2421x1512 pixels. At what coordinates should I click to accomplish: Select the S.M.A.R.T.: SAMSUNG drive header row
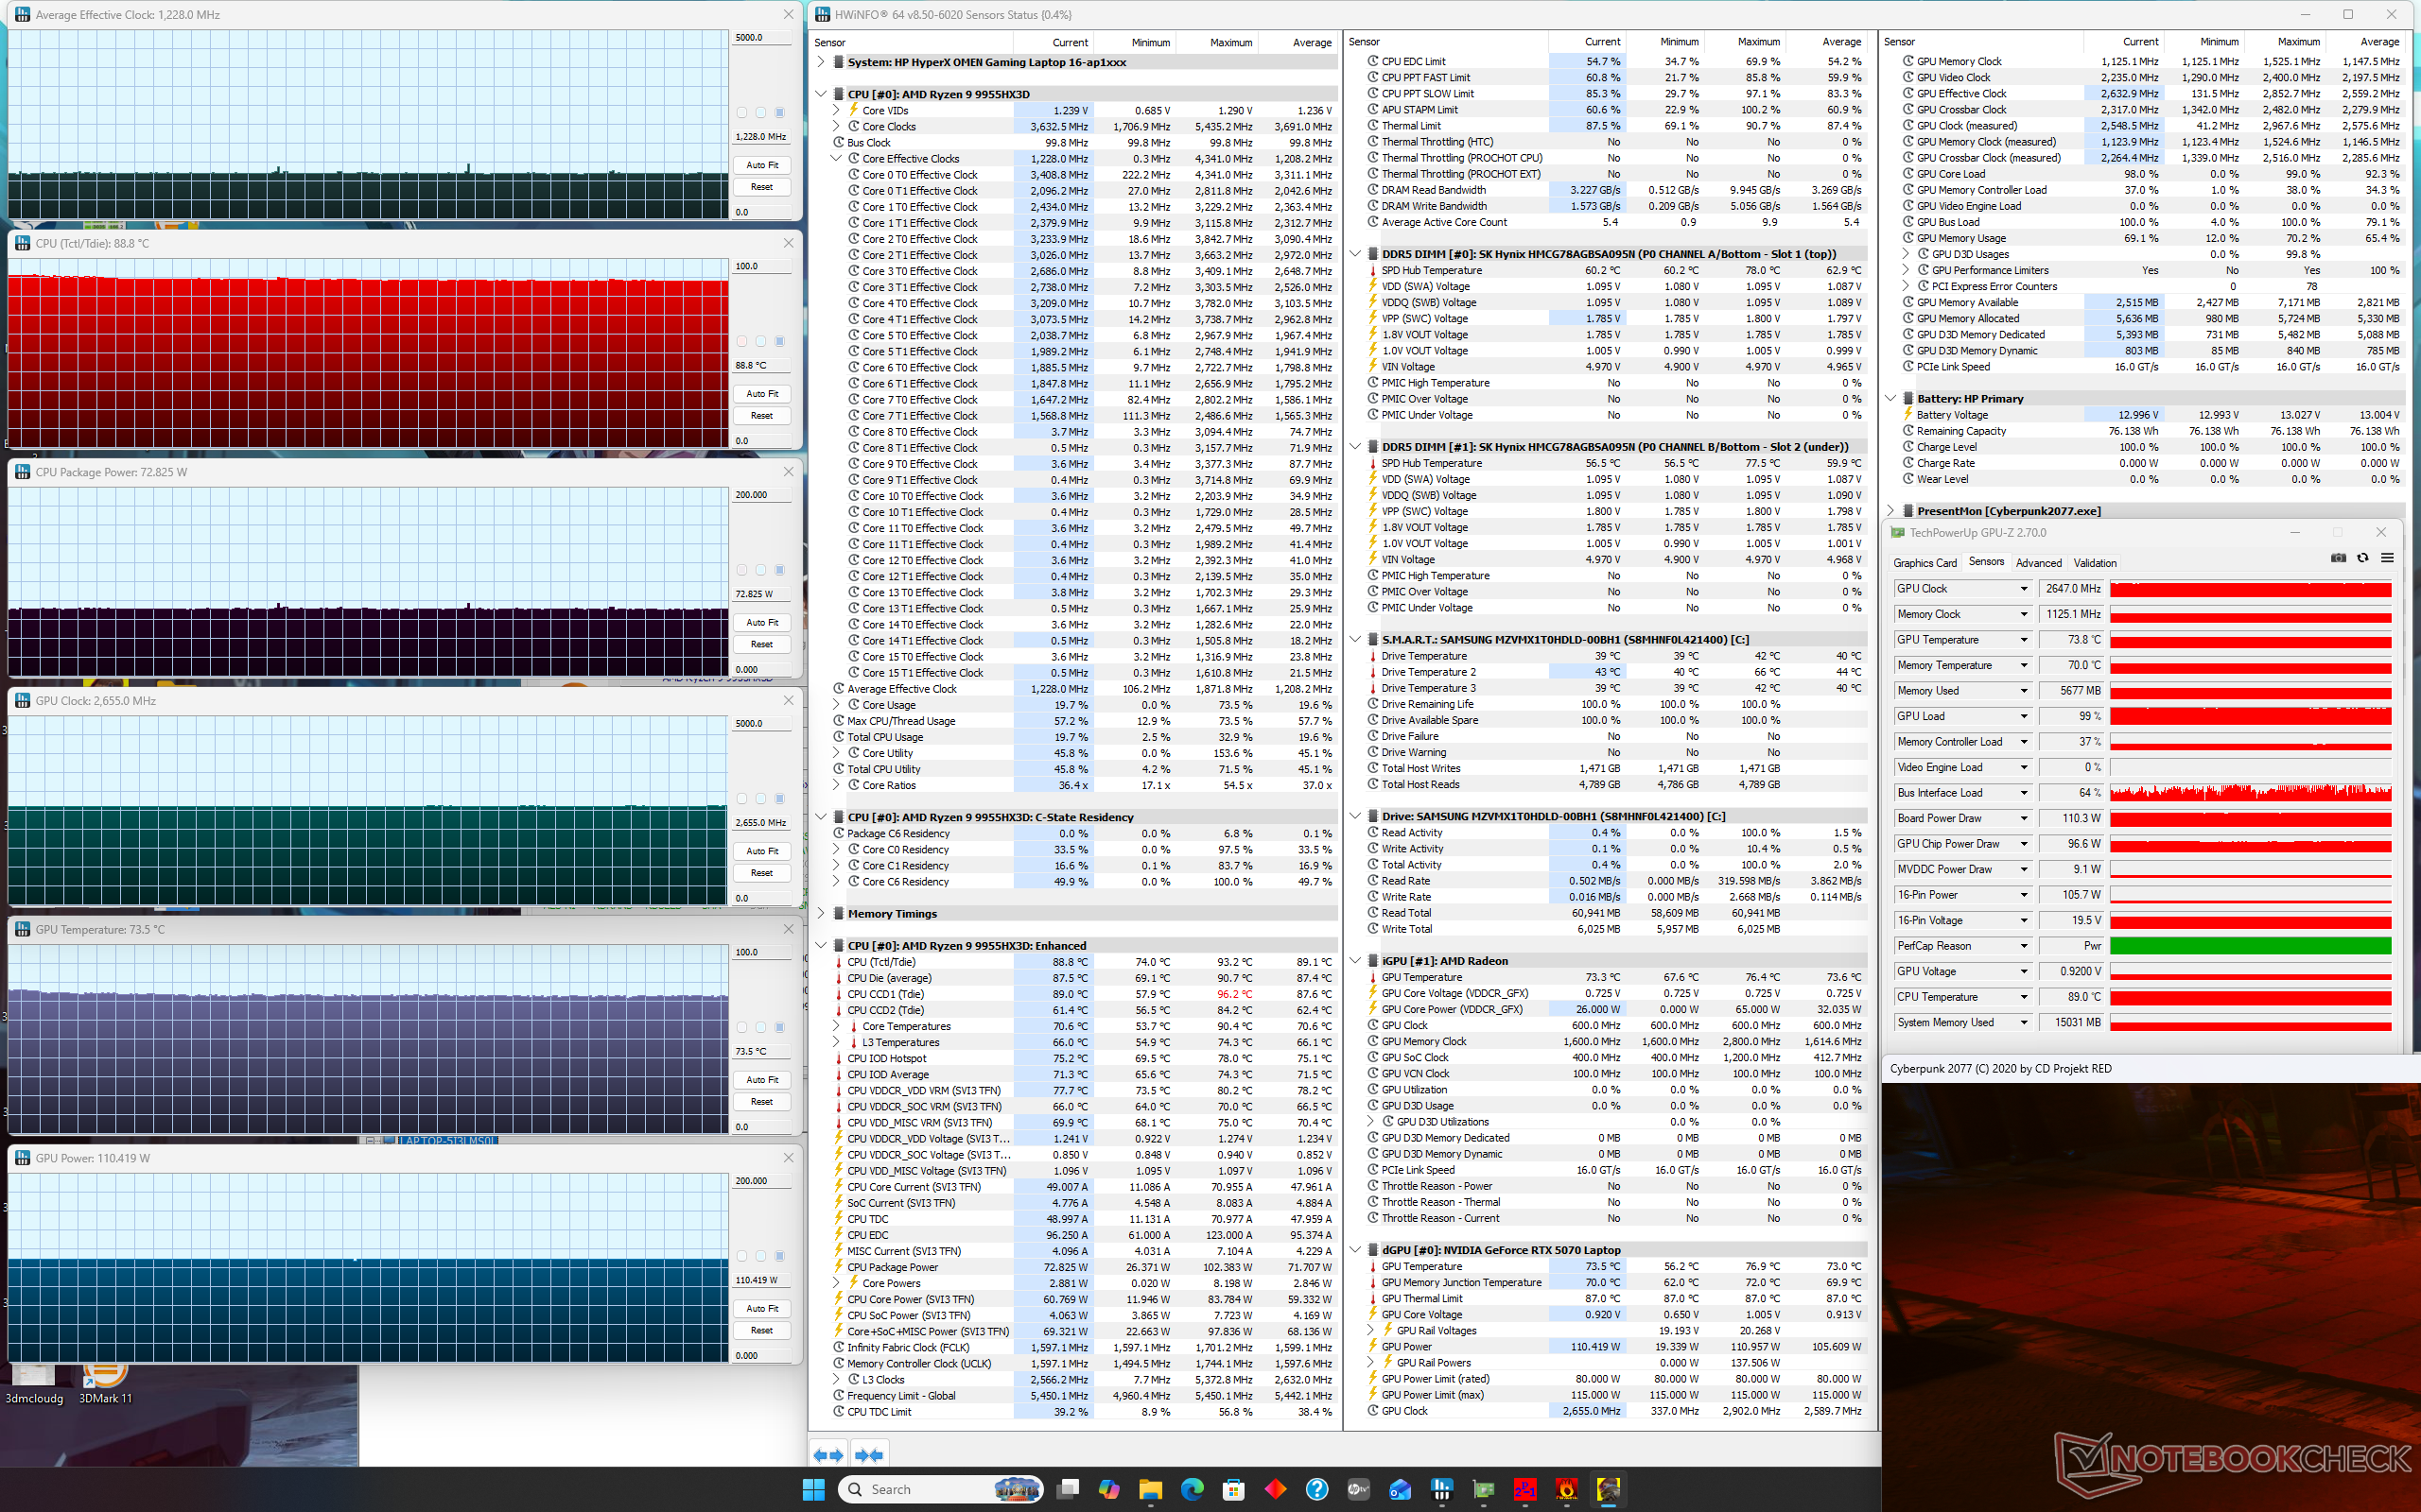[x=1609, y=640]
